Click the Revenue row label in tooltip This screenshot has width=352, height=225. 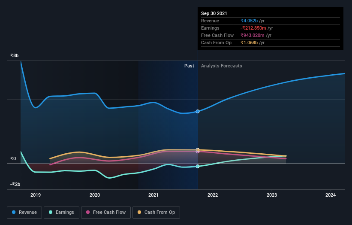click(210, 21)
